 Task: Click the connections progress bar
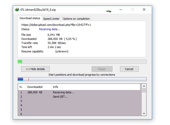(x=82, y=79)
